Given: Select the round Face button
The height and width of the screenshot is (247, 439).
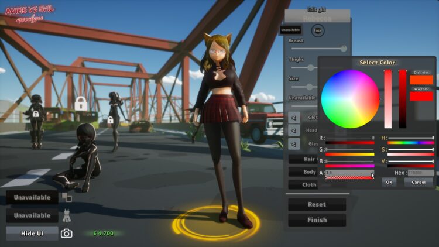Looking at the screenshot, I should click(317, 30).
